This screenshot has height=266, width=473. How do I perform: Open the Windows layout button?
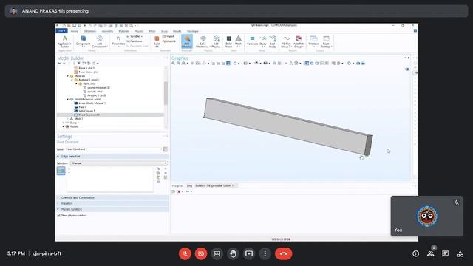point(314,41)
